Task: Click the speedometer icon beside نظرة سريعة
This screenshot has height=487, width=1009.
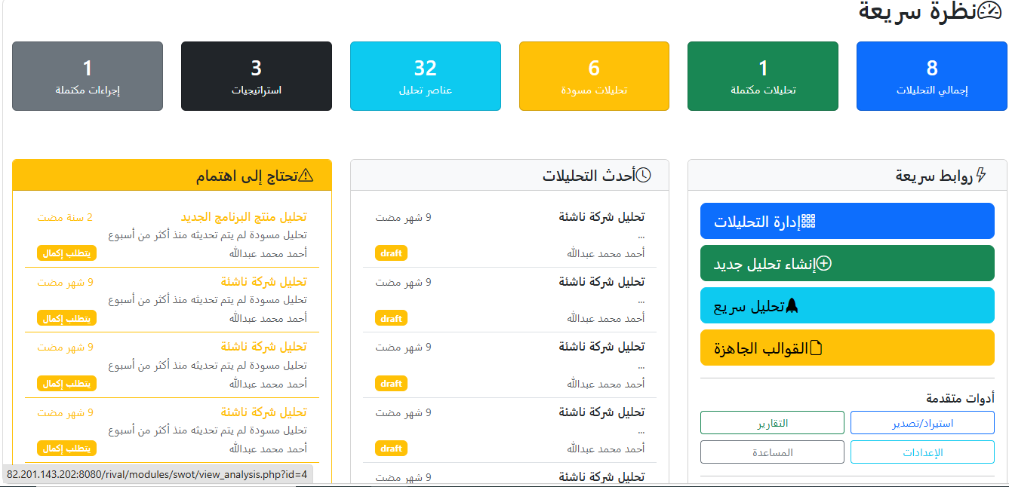Action: [x=989, y=11]
